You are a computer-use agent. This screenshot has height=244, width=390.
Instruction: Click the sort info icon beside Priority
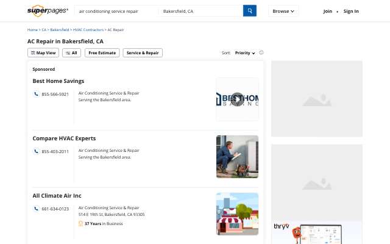point(261,52)
